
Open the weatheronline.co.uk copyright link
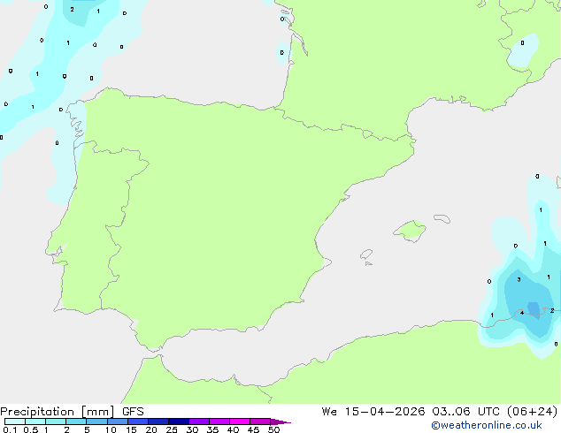coord(487,425)
